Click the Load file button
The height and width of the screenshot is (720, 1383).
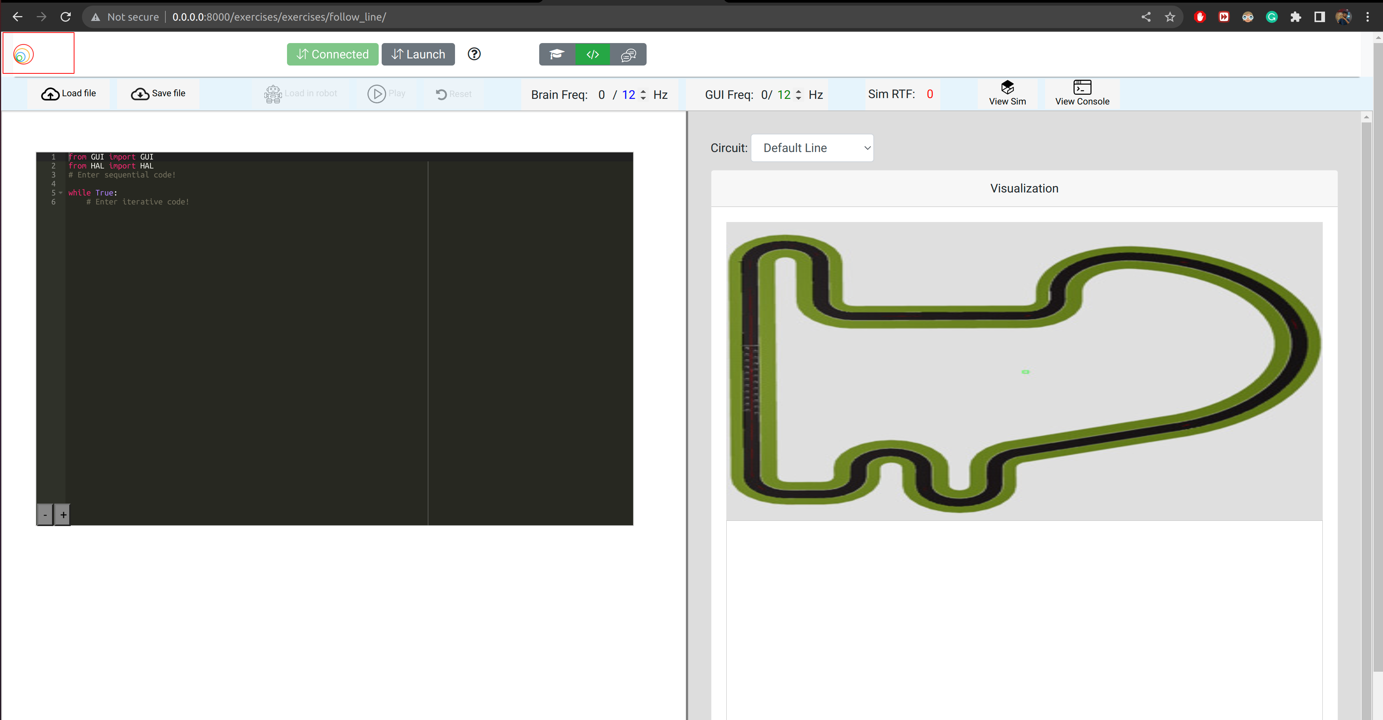(70, 93)
